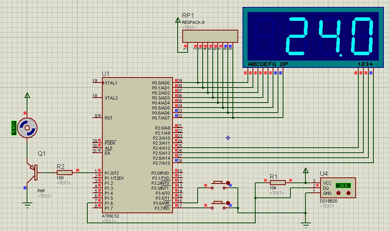Click the VCC pin label on U4
Screen dimensions: 390x231
(327, 183)
